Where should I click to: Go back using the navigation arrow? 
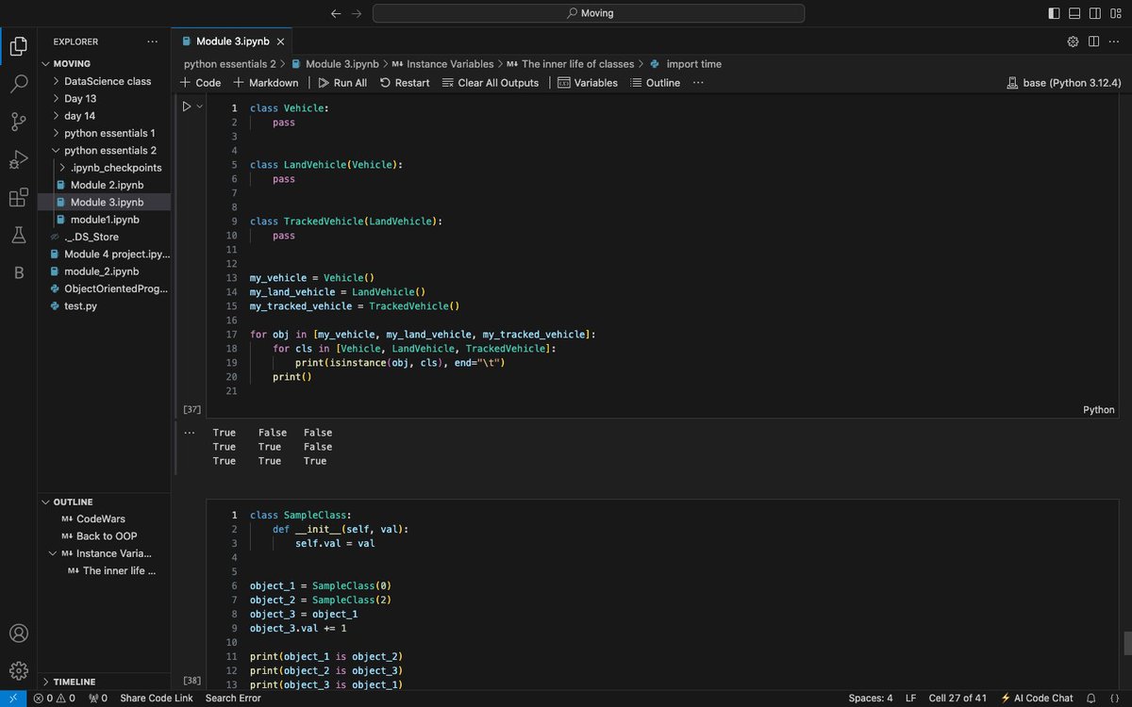pos(337,13)
